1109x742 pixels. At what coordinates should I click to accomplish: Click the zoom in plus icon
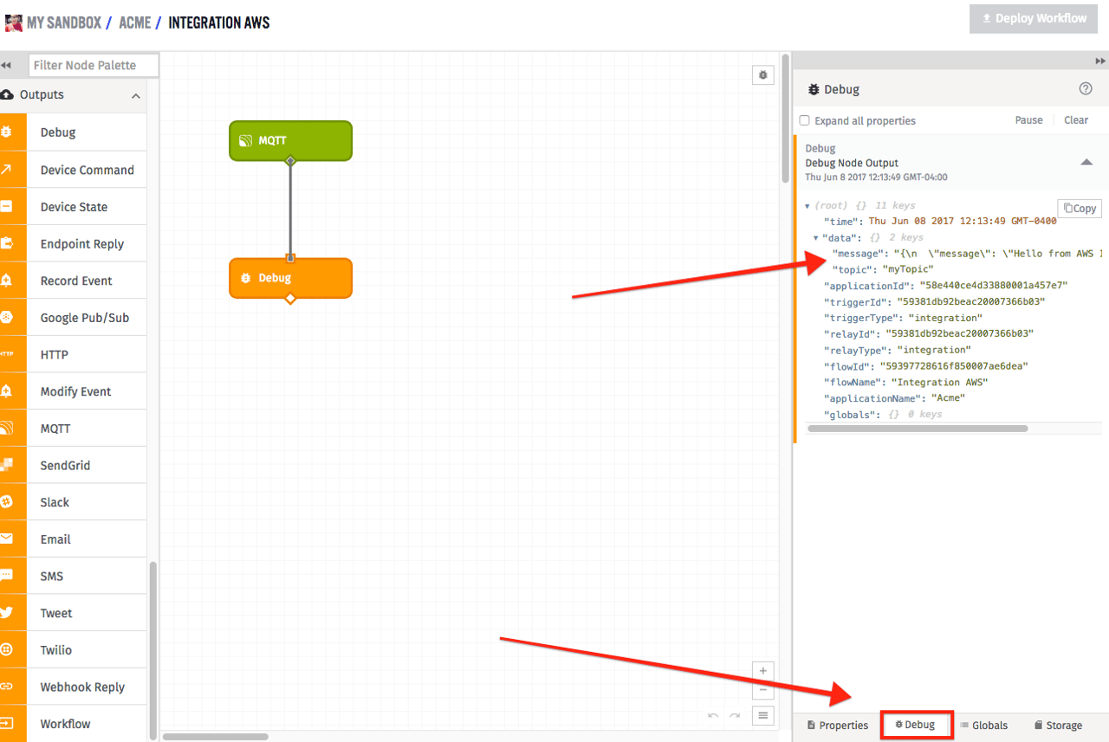[762, 671]
